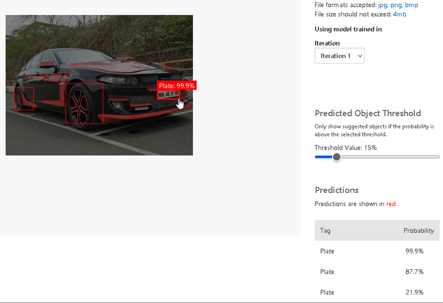
Task: Click the 'Threshold Value: 15%' label
Action: point(346,148)
